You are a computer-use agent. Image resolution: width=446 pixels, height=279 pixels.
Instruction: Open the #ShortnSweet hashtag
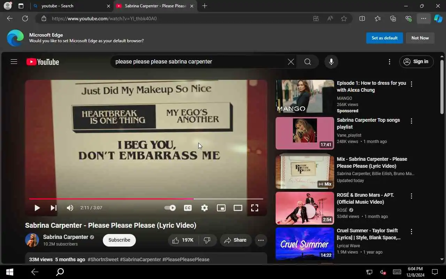pyautogui.click(x=103, y=259)
